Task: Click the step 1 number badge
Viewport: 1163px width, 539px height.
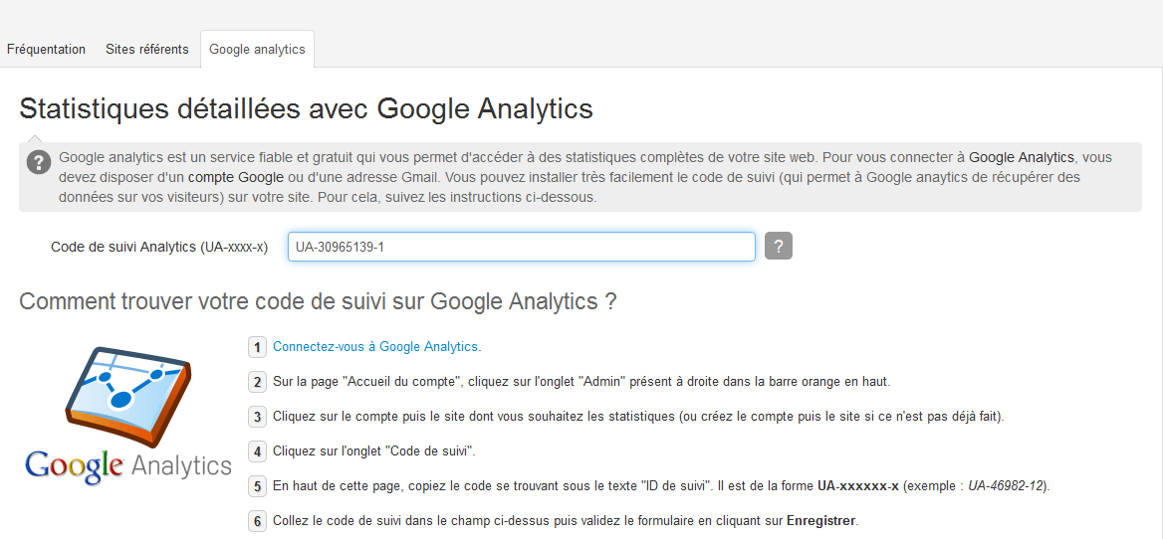Action: click(257, 346)
